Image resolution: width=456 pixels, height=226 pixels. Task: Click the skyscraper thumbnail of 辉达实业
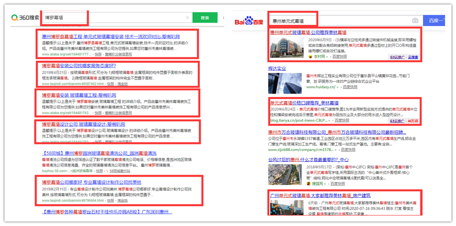pos(285,83)
